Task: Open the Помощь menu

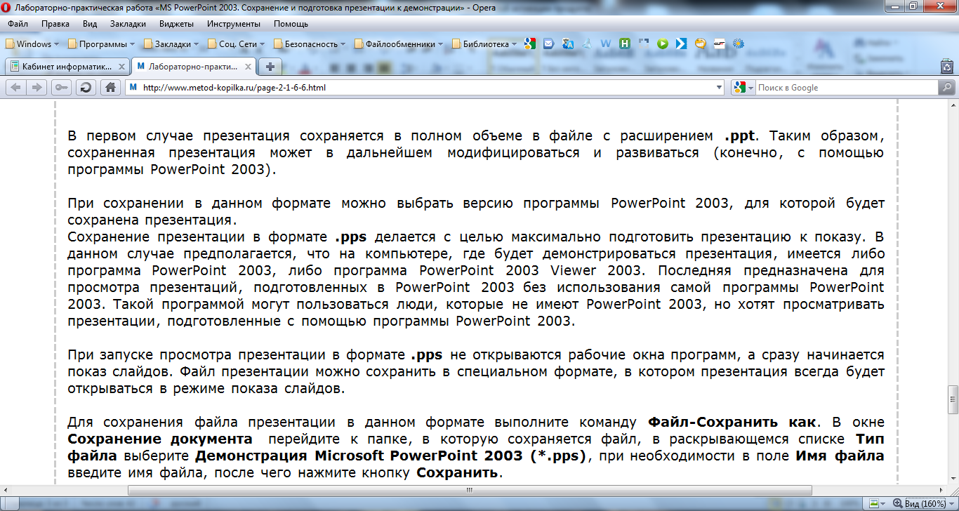Action: coord(291,24)
